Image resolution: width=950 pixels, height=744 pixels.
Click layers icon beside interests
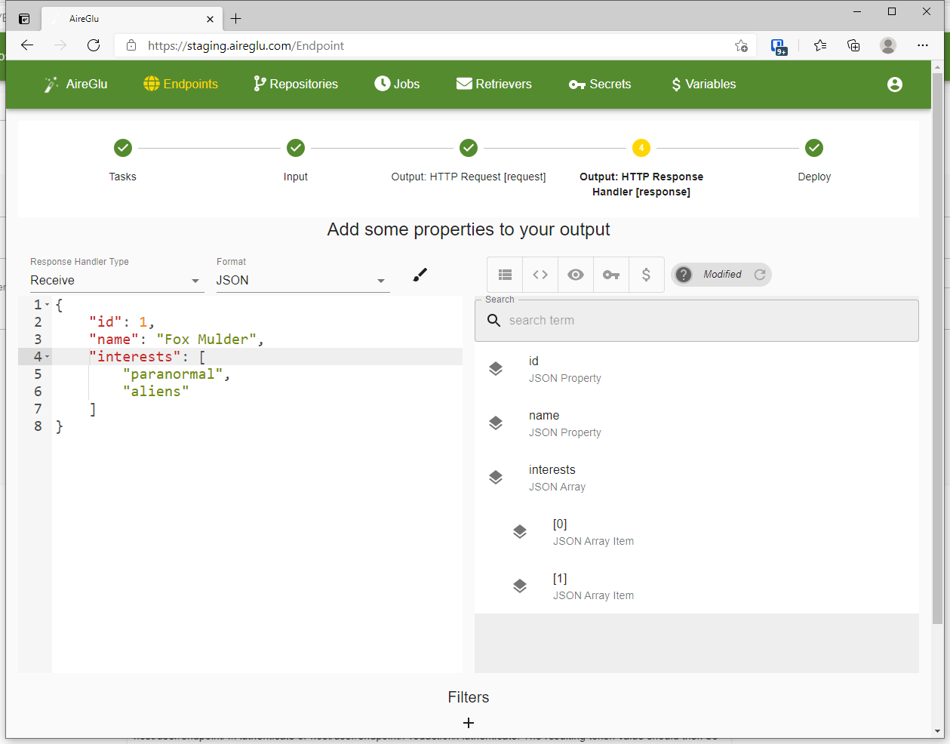496,478
